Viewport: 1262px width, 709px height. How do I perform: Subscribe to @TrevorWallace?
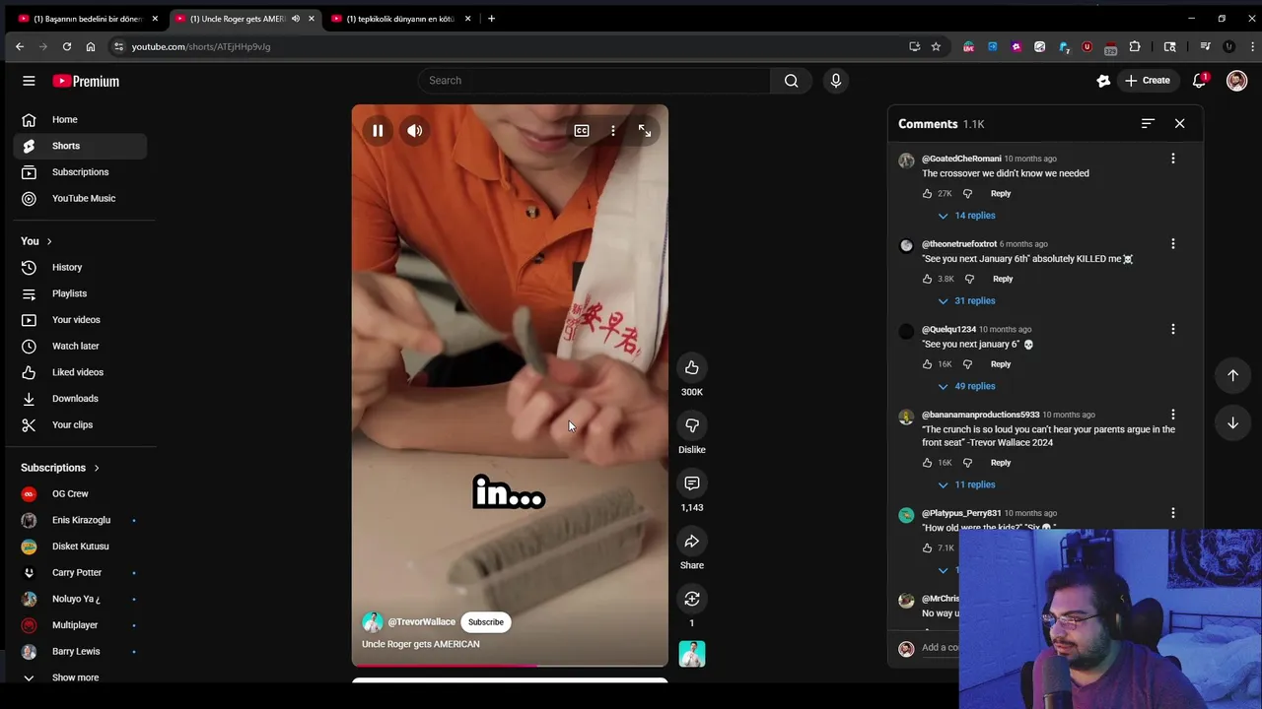pos(485,622)
